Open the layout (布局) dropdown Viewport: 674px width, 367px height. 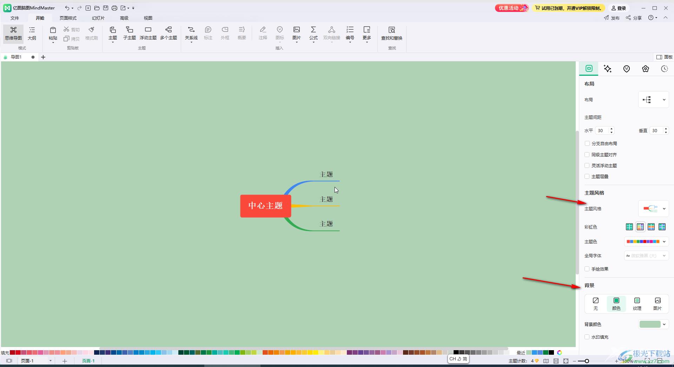tap(653, 100)
